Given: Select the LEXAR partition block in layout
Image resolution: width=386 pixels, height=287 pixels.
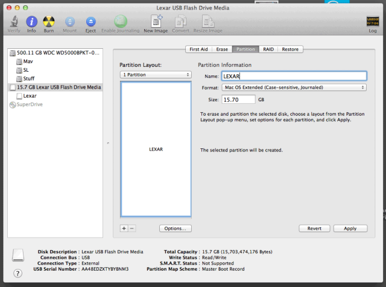Looking at the screenshot, I should pos(156,150).
